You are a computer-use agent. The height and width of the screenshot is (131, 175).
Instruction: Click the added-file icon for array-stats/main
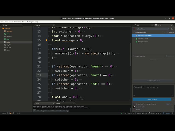pos(136,42)
